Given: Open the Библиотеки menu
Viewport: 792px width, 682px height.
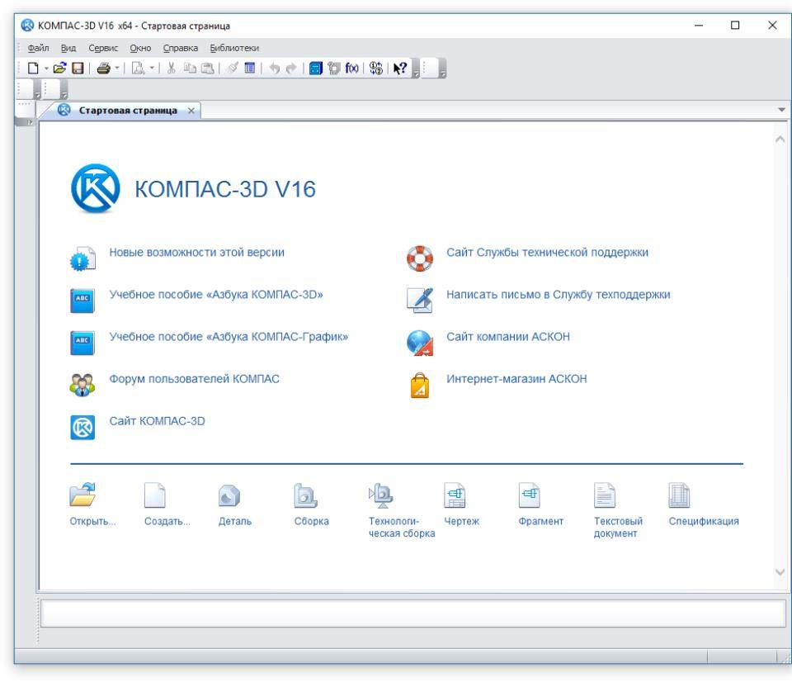Looking at the screenshot, I should pyautogui.click(x=234, y=49).
